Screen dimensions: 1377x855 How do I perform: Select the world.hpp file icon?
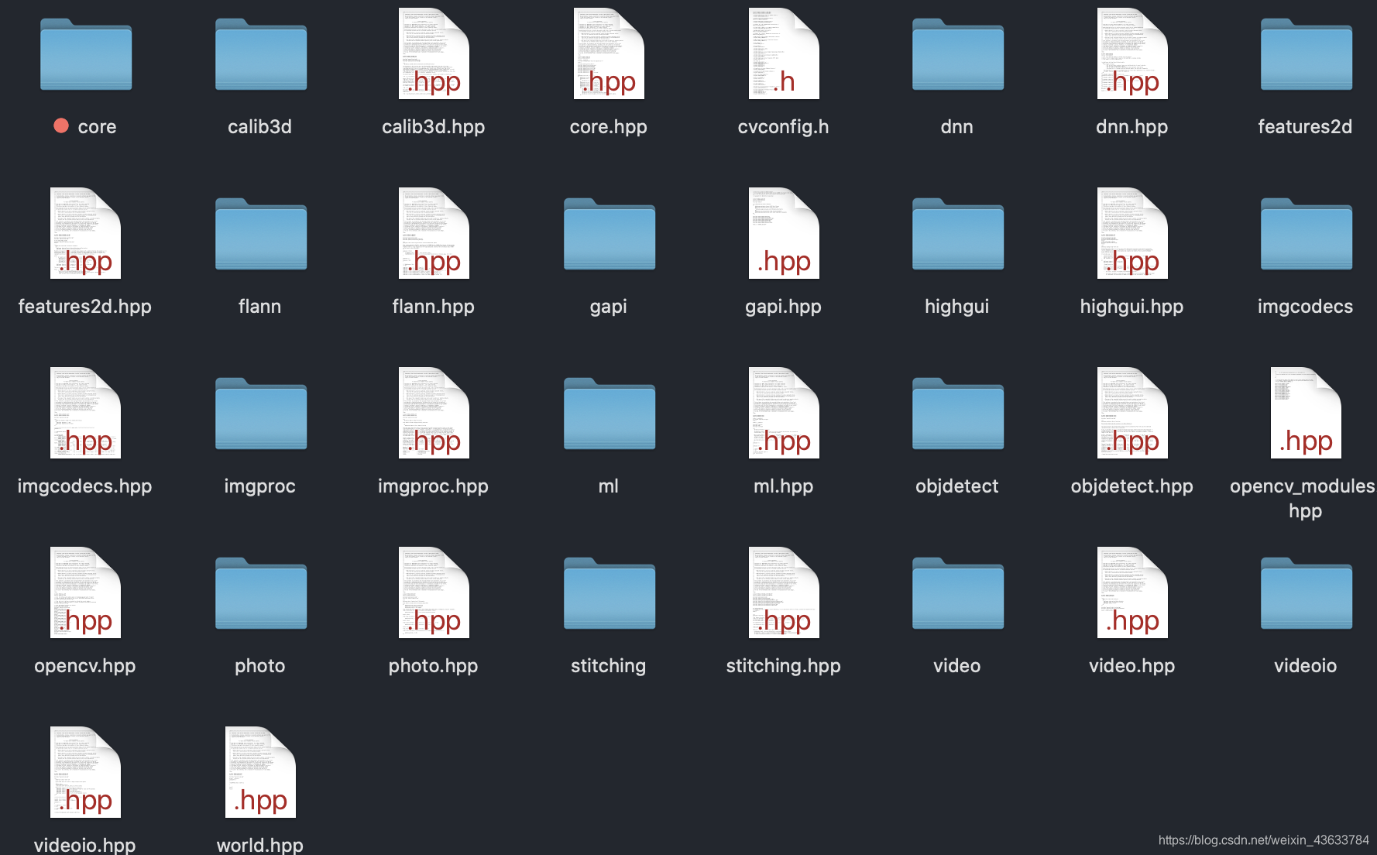pos(260,772)
